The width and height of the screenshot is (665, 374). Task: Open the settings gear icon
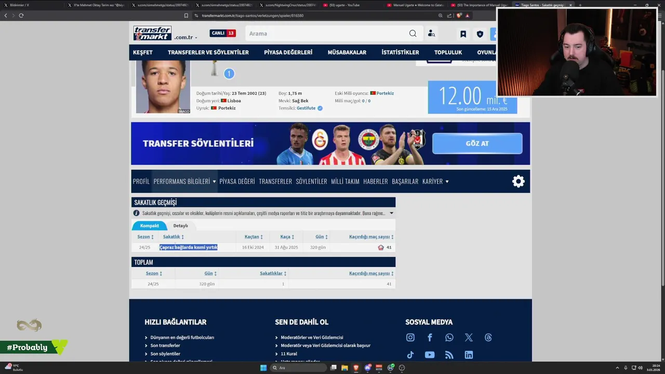click(518, 181)
